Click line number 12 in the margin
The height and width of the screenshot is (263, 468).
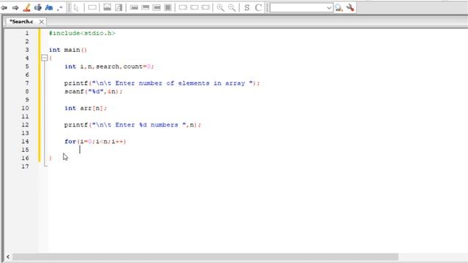(25, 125)
